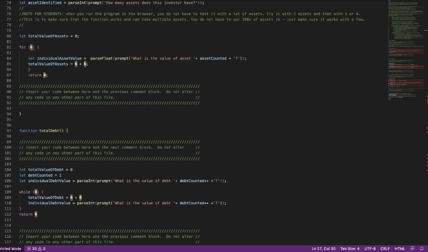Open the UTF-8 encoding selector
The height and width of the screenshot is (252, 428).
369,248
